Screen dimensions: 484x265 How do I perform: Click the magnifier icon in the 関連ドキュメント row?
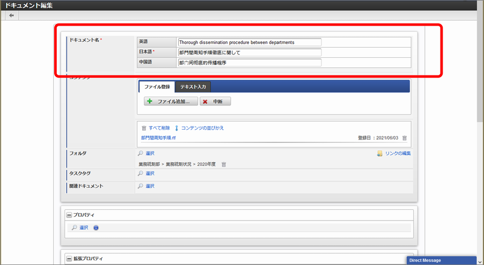click(141, 186)
